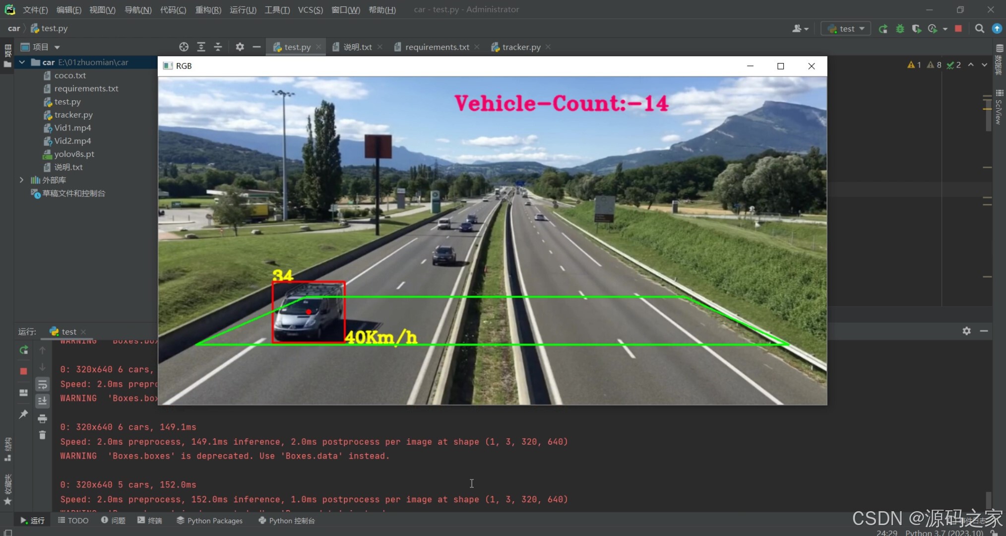Open the 运行(U) Run menu
This screenshot has height=536, width=1006.
click(243, 9)
